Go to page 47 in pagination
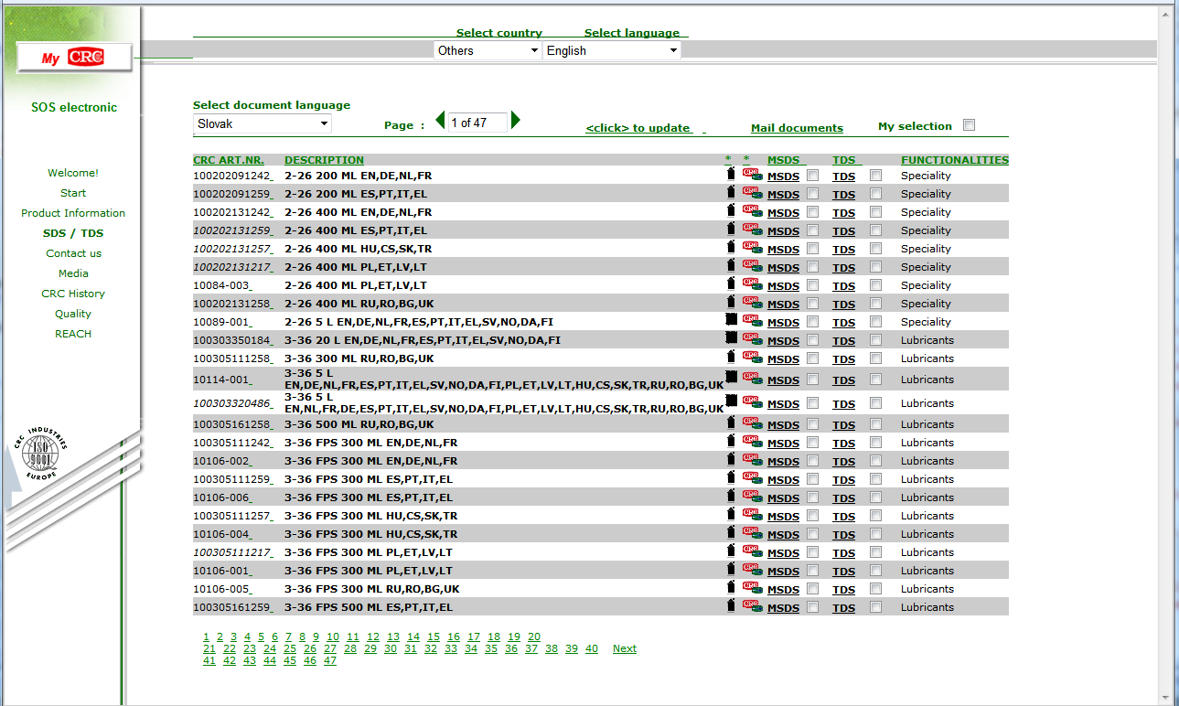This screenshot has width=1179, height=706. [x=330, y=660]
